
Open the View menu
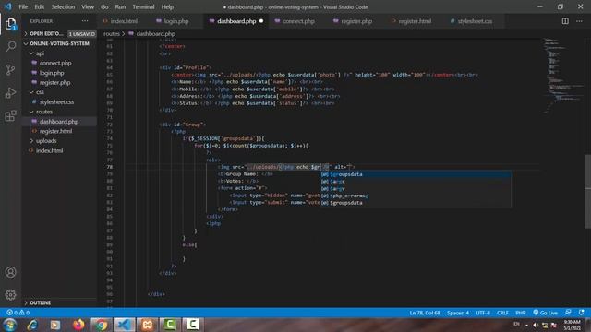pyautogui.click(x=88, y=6)
